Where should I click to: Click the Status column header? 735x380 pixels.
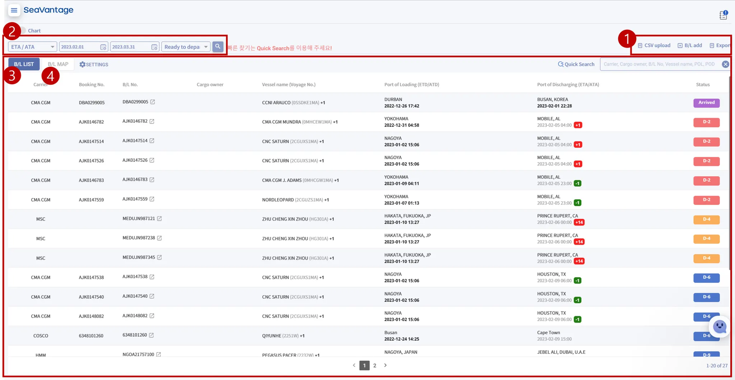(x=703, y=85)
